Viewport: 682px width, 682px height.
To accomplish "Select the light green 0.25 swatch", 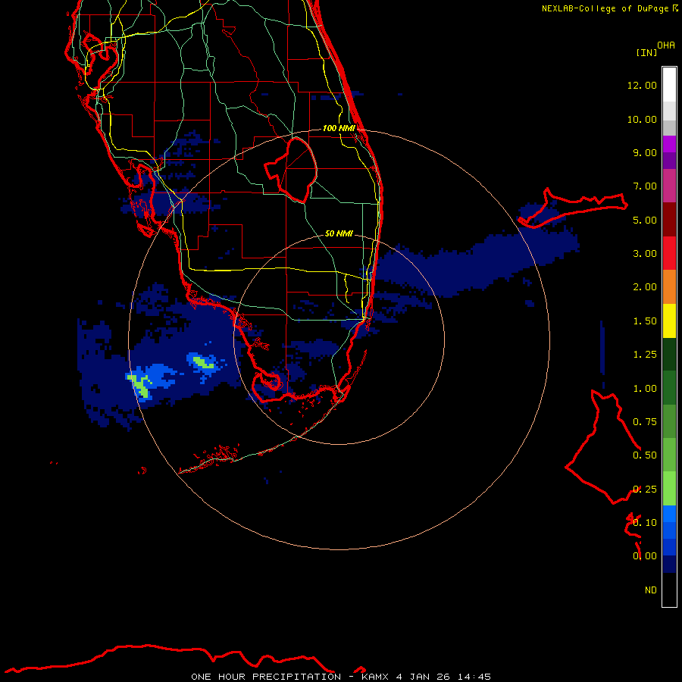I will pos(669,489).
